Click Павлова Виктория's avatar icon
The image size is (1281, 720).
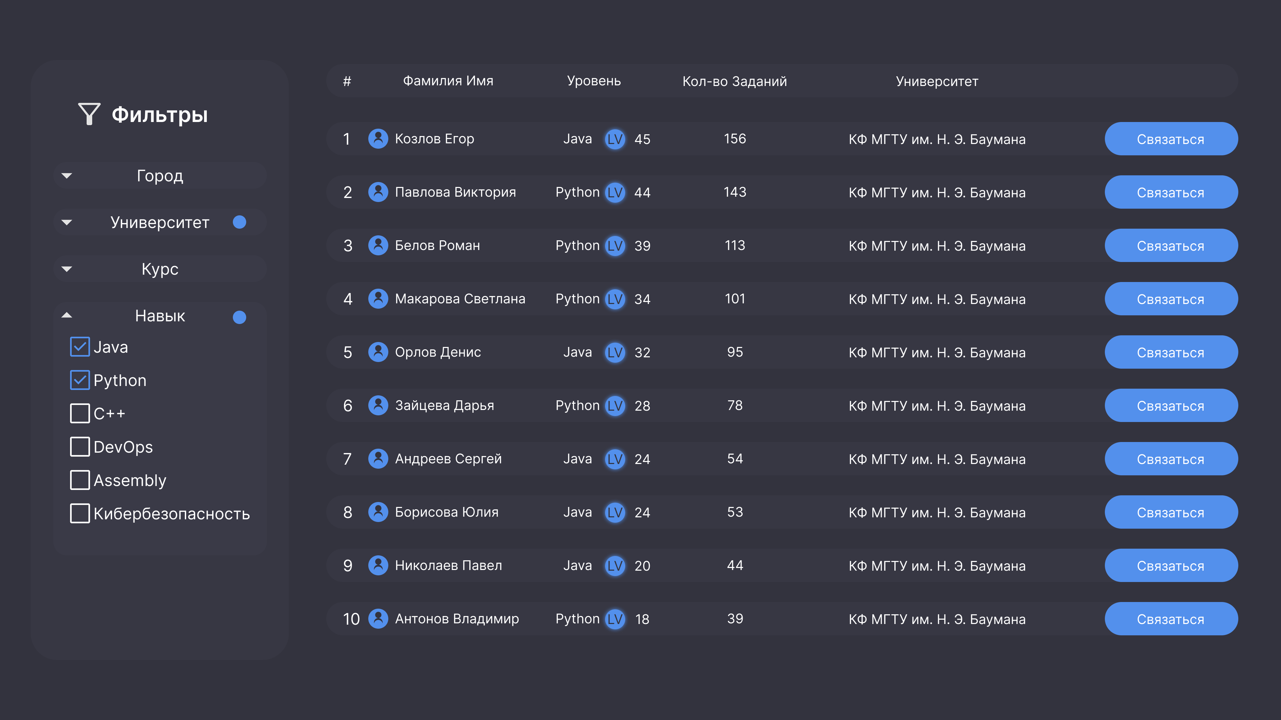pyautogui.click(x=378, y=192)
